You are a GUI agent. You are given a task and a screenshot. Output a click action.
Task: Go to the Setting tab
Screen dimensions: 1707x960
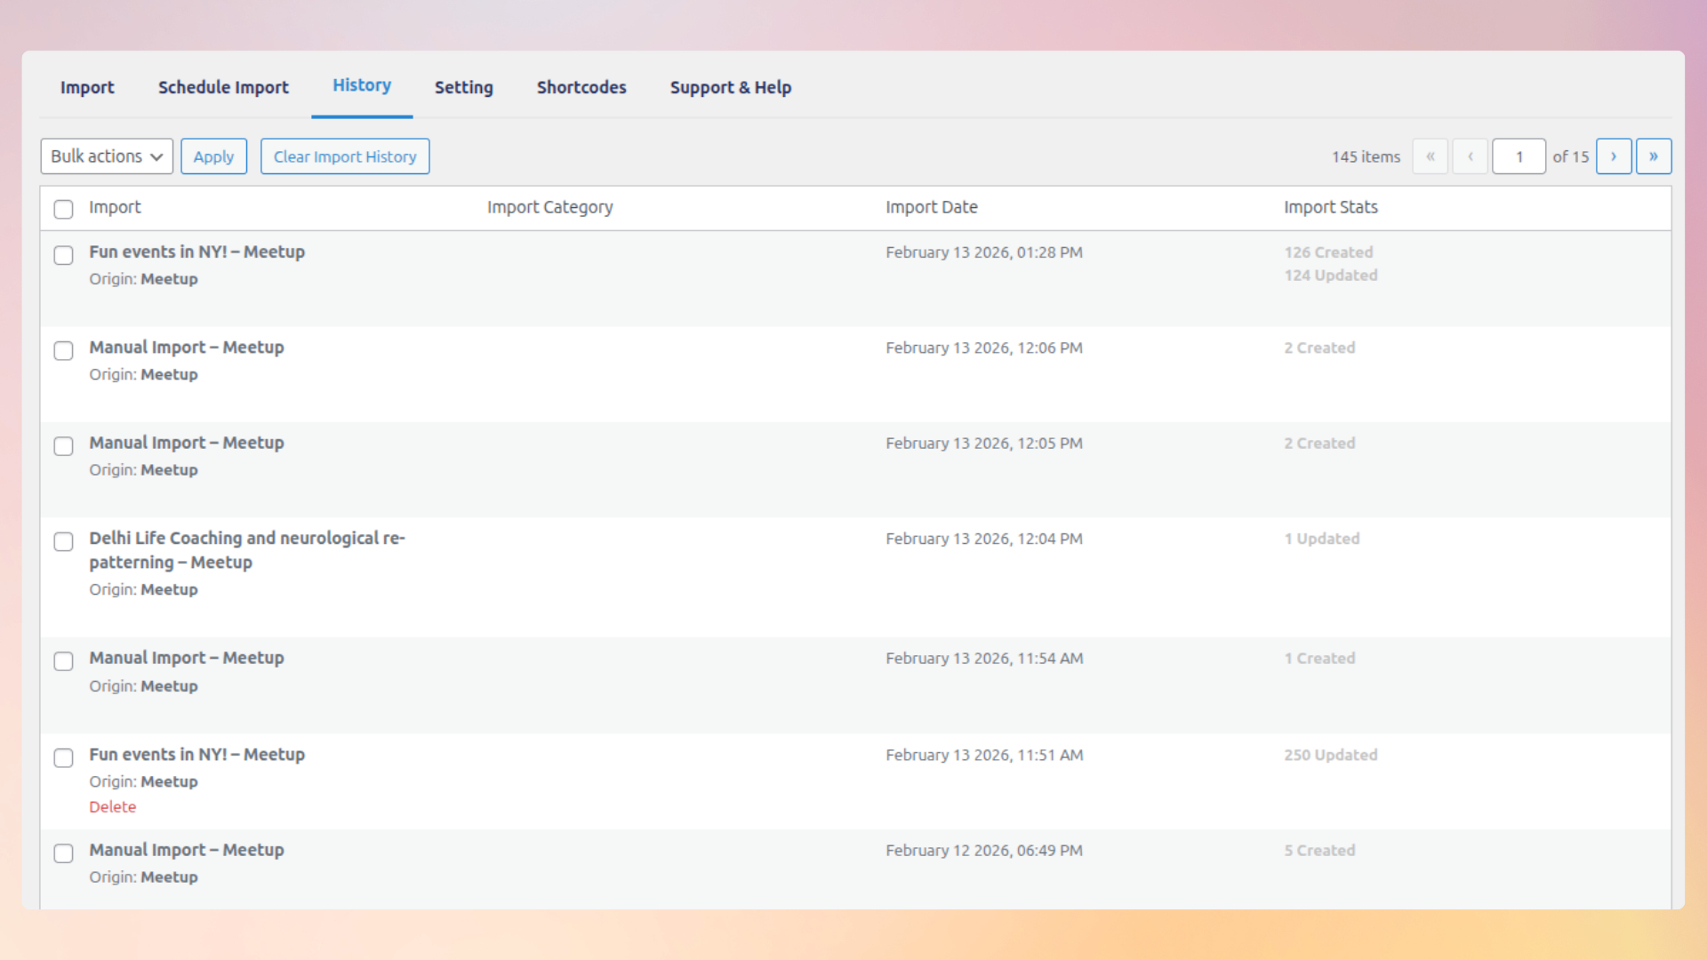pos(463,87)
